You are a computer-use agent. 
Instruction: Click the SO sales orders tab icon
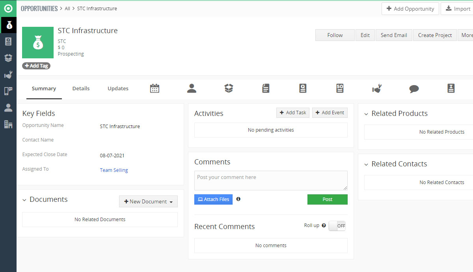pyautogui.click(x=340, y=88)
